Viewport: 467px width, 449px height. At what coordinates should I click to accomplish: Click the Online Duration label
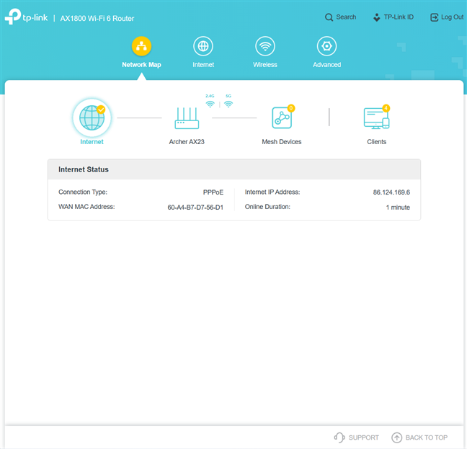pos(267,207)
